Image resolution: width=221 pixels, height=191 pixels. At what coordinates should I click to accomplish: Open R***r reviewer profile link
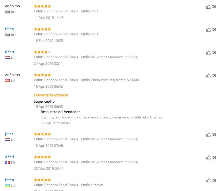[10, 52]
